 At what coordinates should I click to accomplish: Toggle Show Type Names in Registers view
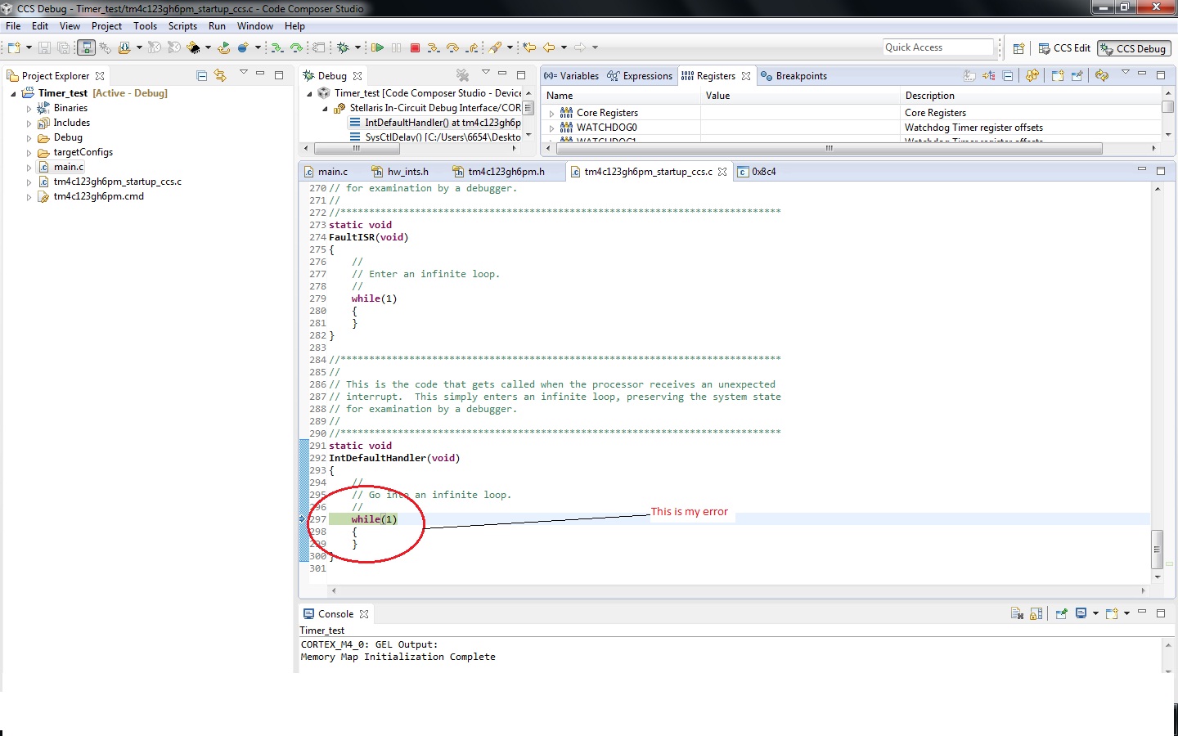[969, 76]
